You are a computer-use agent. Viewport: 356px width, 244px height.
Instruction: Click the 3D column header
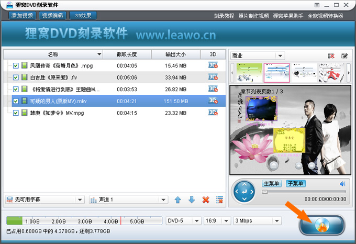(213, 54)
